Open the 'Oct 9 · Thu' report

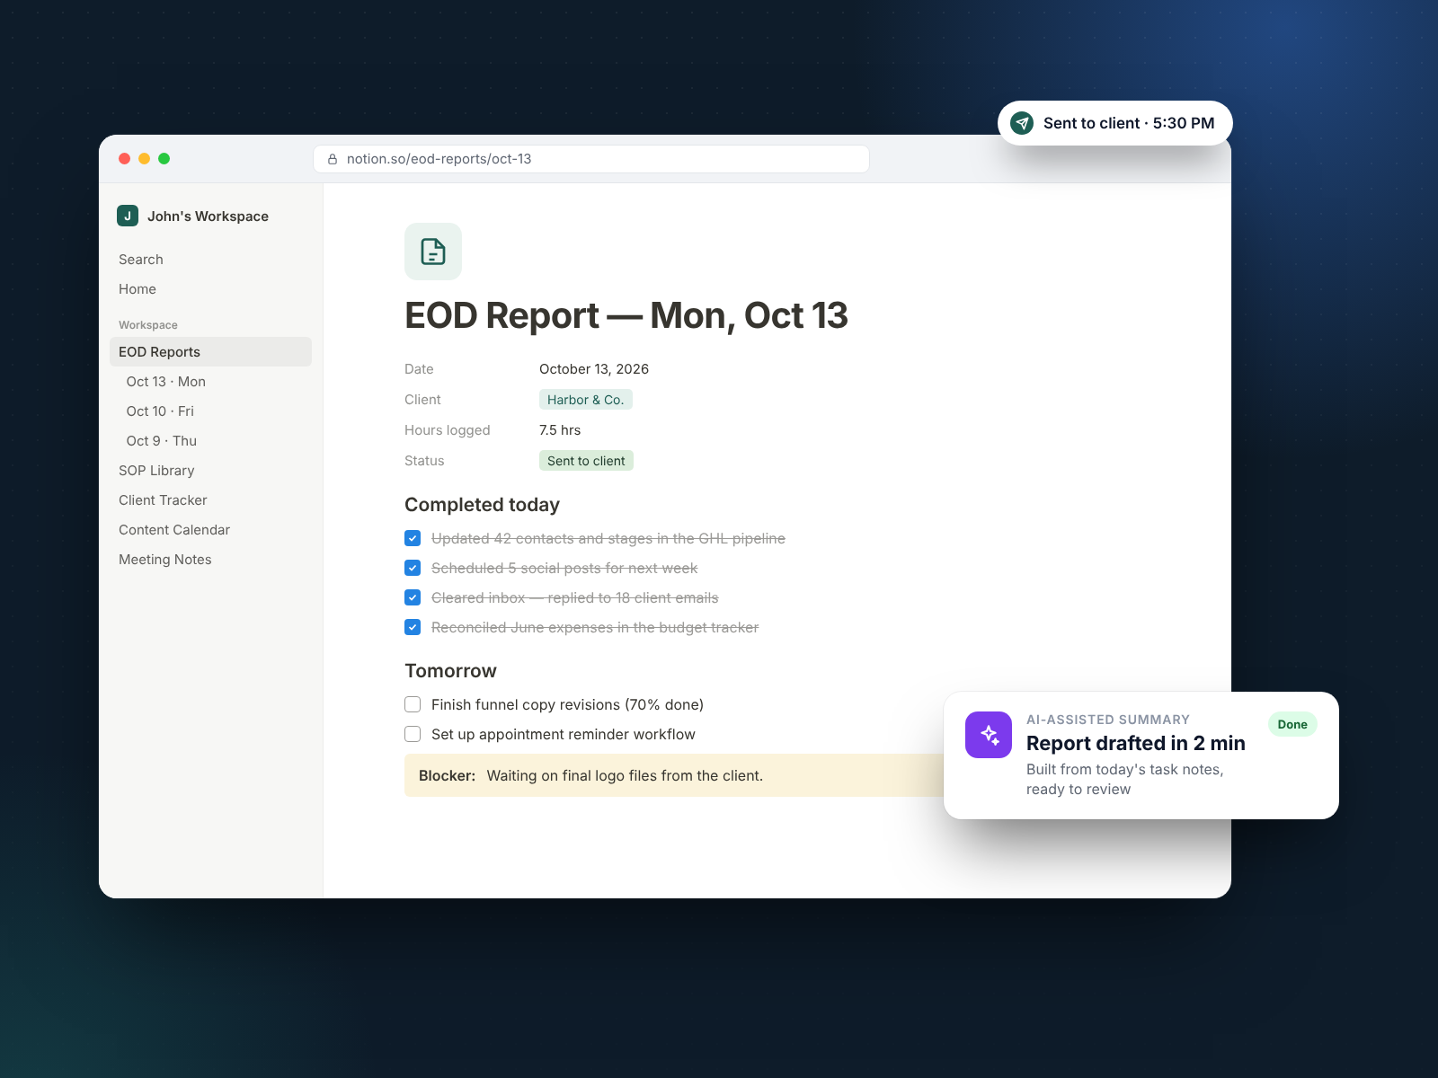210,441
